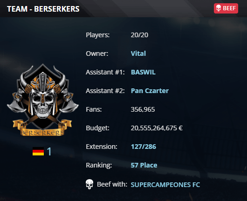The image size is (247, 201).
Task: Click the 20,555,264,675 € budget value
Action: (x=157, y=128)
